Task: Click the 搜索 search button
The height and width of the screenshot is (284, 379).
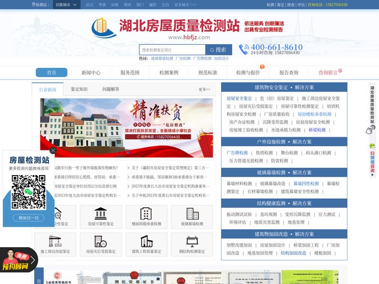Action: pyautogui.click(x=218, y=50)
